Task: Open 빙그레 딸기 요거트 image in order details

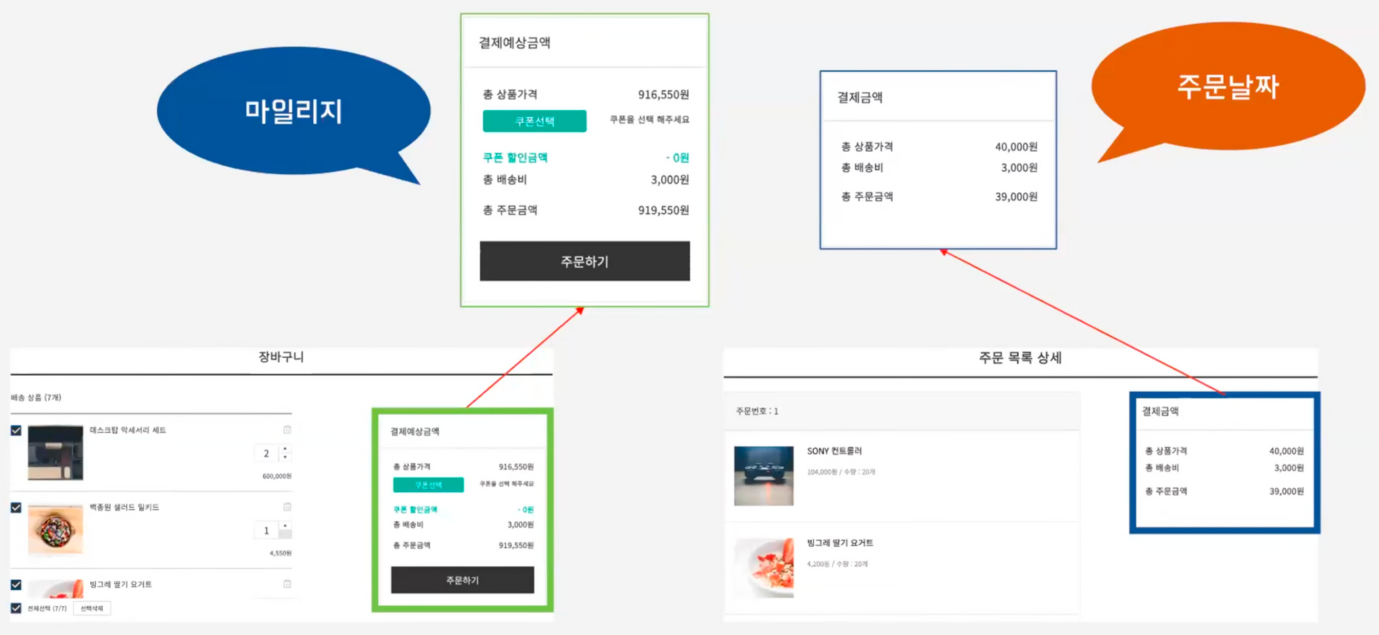Action: [x=764, y=567]
